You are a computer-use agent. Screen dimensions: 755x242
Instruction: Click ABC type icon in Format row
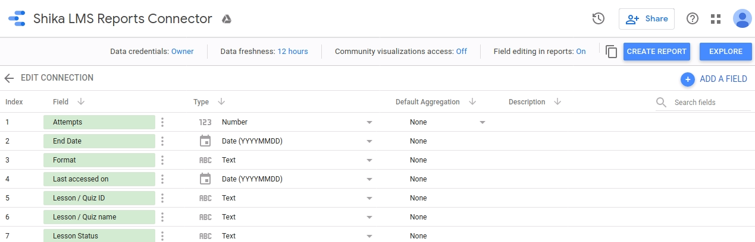205,160
